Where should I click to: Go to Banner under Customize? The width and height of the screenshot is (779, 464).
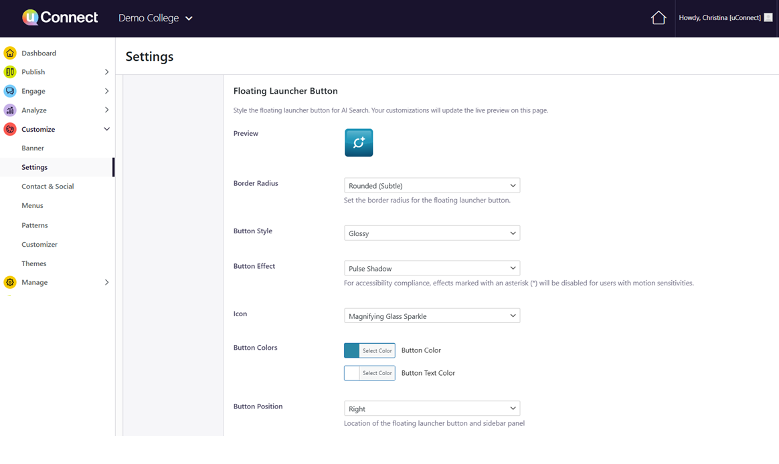pyautogui.click(x=33, y=148)
